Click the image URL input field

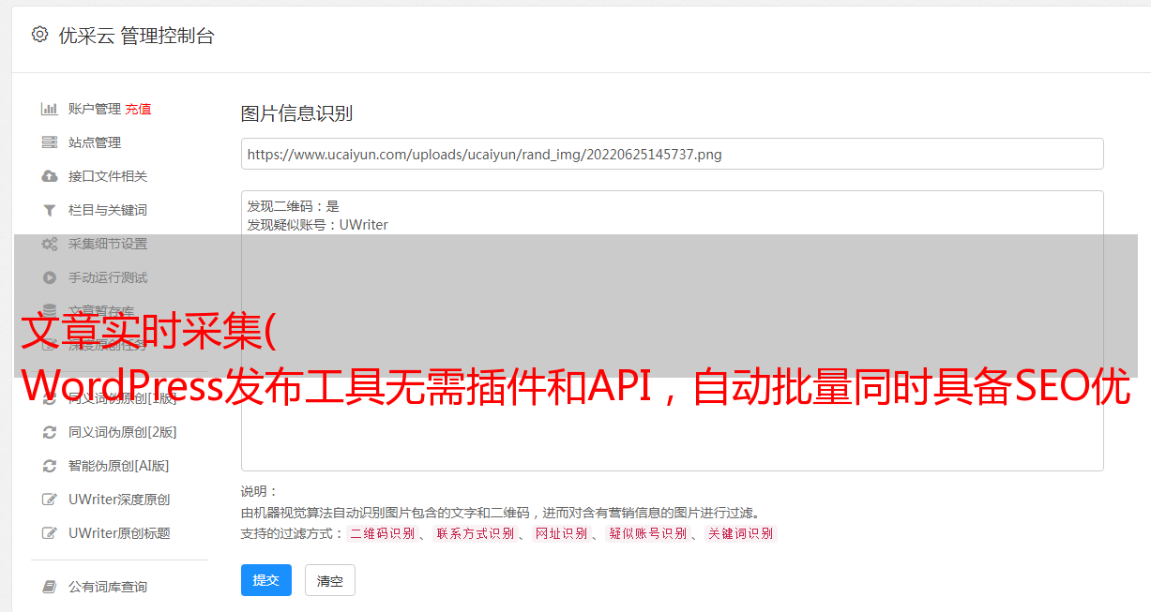[672, 154]
